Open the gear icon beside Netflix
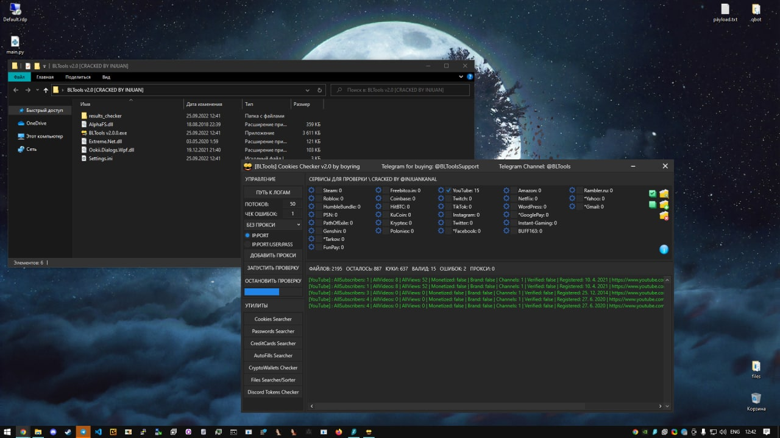Image resolution: width=780 pixels, height=438 pixels. 506,198
